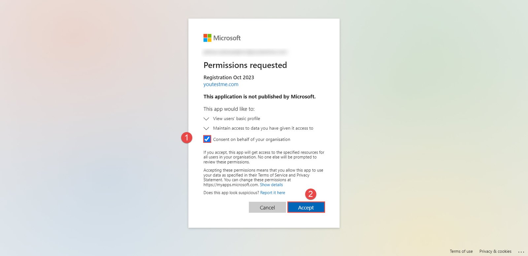Expand the 'Maintain access to data' chevron
528x256 pixels.
click(206, 128)
